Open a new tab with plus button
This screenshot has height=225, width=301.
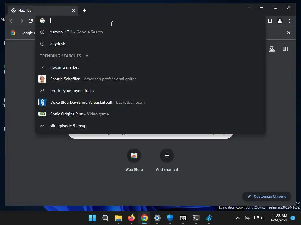pos(84,11)
